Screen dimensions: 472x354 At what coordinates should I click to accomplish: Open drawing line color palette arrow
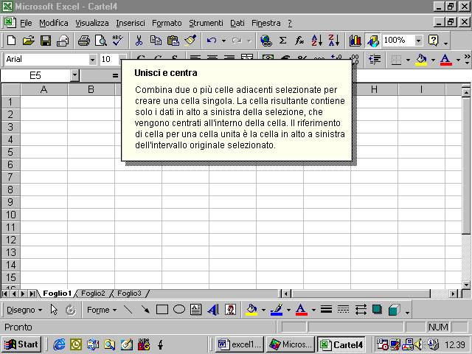288,310
